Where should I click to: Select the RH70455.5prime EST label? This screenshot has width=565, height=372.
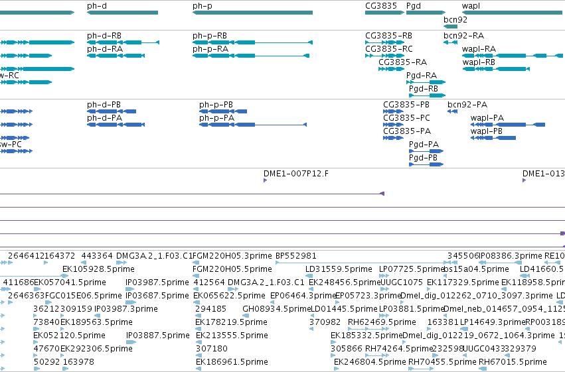point(442,362)
